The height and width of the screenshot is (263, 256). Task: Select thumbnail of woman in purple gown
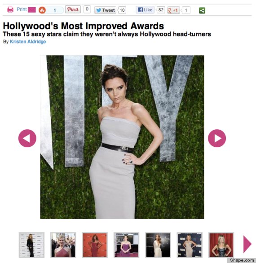[126, 245]
